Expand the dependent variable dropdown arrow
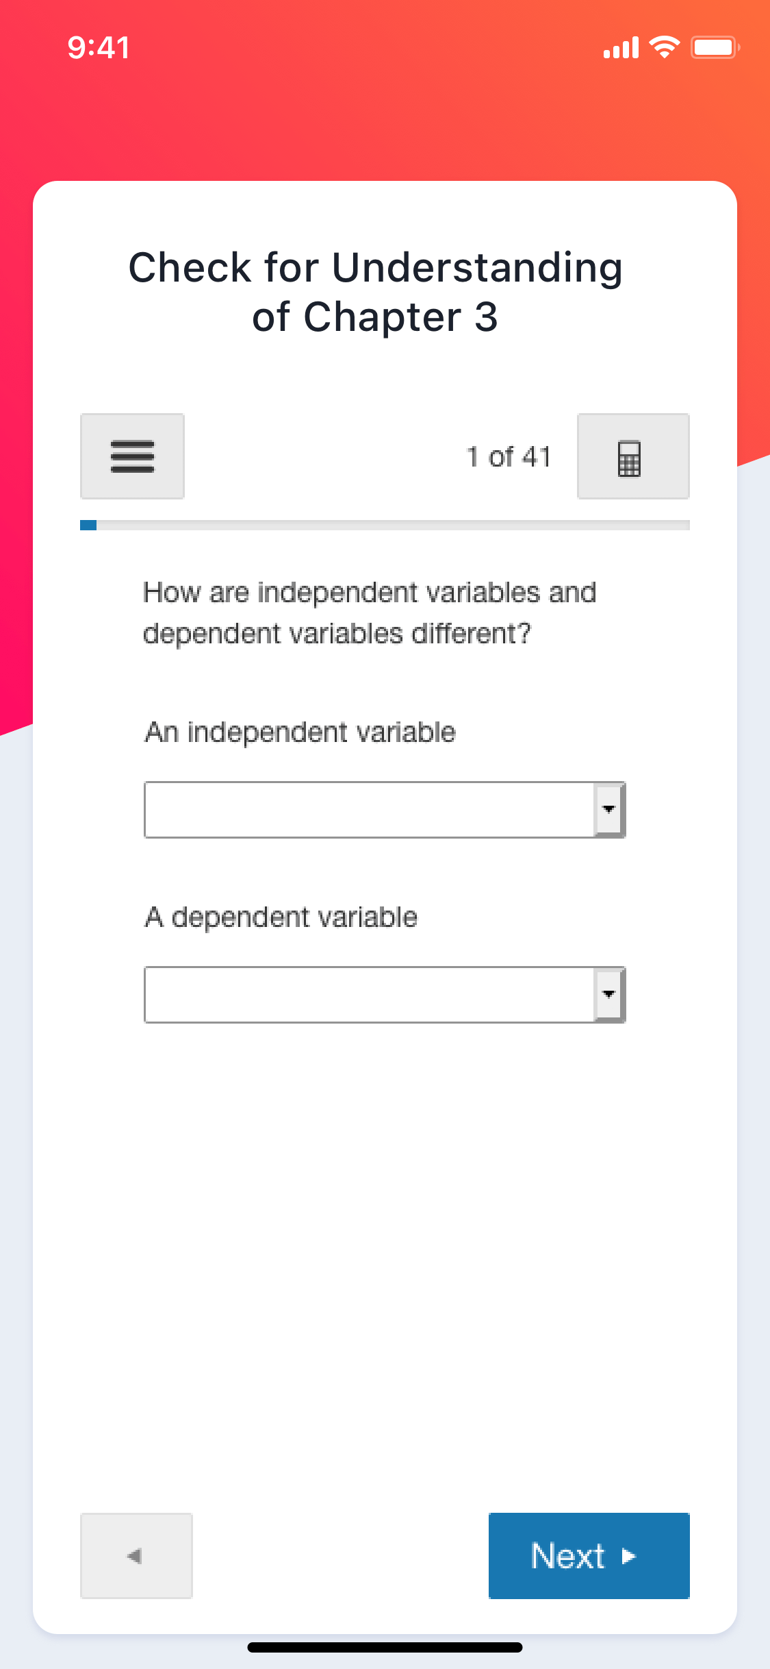Screen dimensions: 770x1669 click(x=608, y=994)
